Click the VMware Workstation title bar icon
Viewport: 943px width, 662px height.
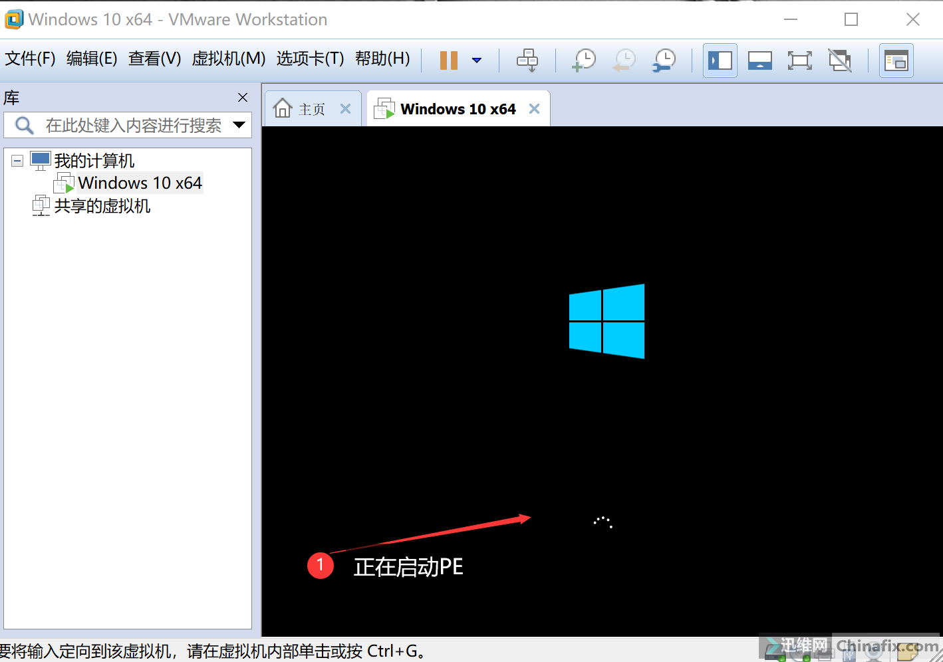point(14,19)
